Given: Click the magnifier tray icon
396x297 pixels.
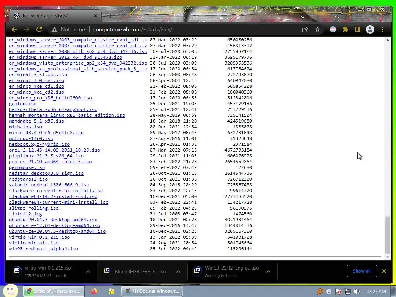Looking at the screenshot, I should [320, 292].
